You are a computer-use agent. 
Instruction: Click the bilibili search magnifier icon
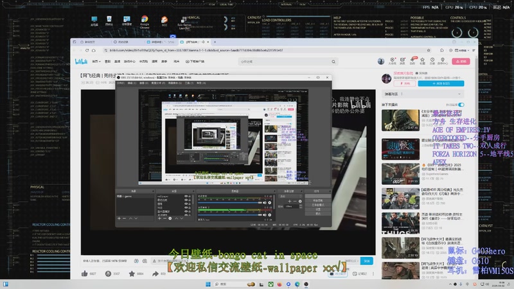333,62
